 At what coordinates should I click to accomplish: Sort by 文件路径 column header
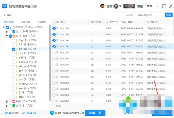point(153,22)
